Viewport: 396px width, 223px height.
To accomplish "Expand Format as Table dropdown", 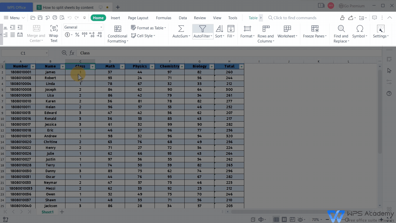I will [165, 28].
